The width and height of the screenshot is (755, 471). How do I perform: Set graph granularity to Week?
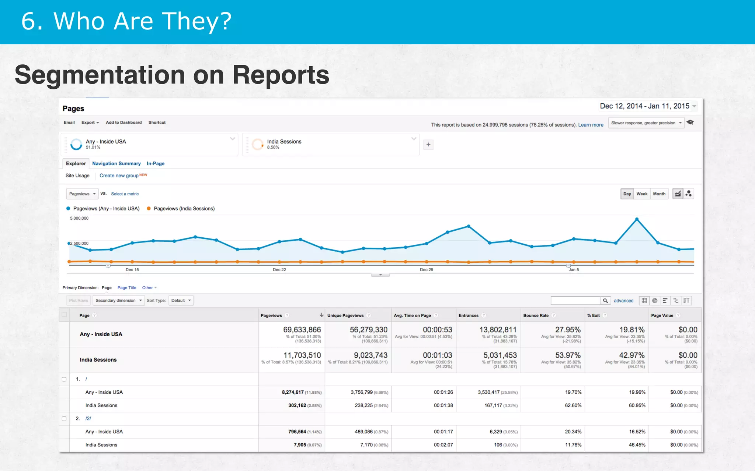click(x=642, y=194)
